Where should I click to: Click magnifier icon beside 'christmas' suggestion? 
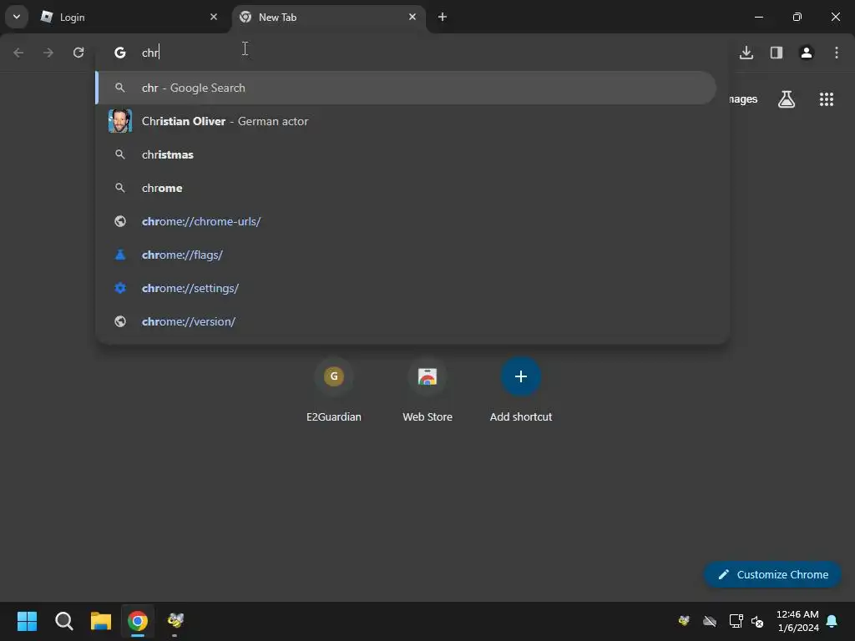[x=120, y=154]
